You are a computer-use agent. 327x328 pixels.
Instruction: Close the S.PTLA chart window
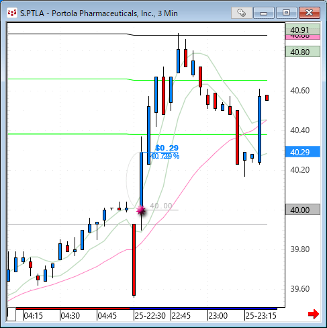309,13
